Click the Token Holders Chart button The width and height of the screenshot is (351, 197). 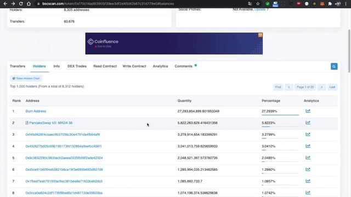coord(26,78)
